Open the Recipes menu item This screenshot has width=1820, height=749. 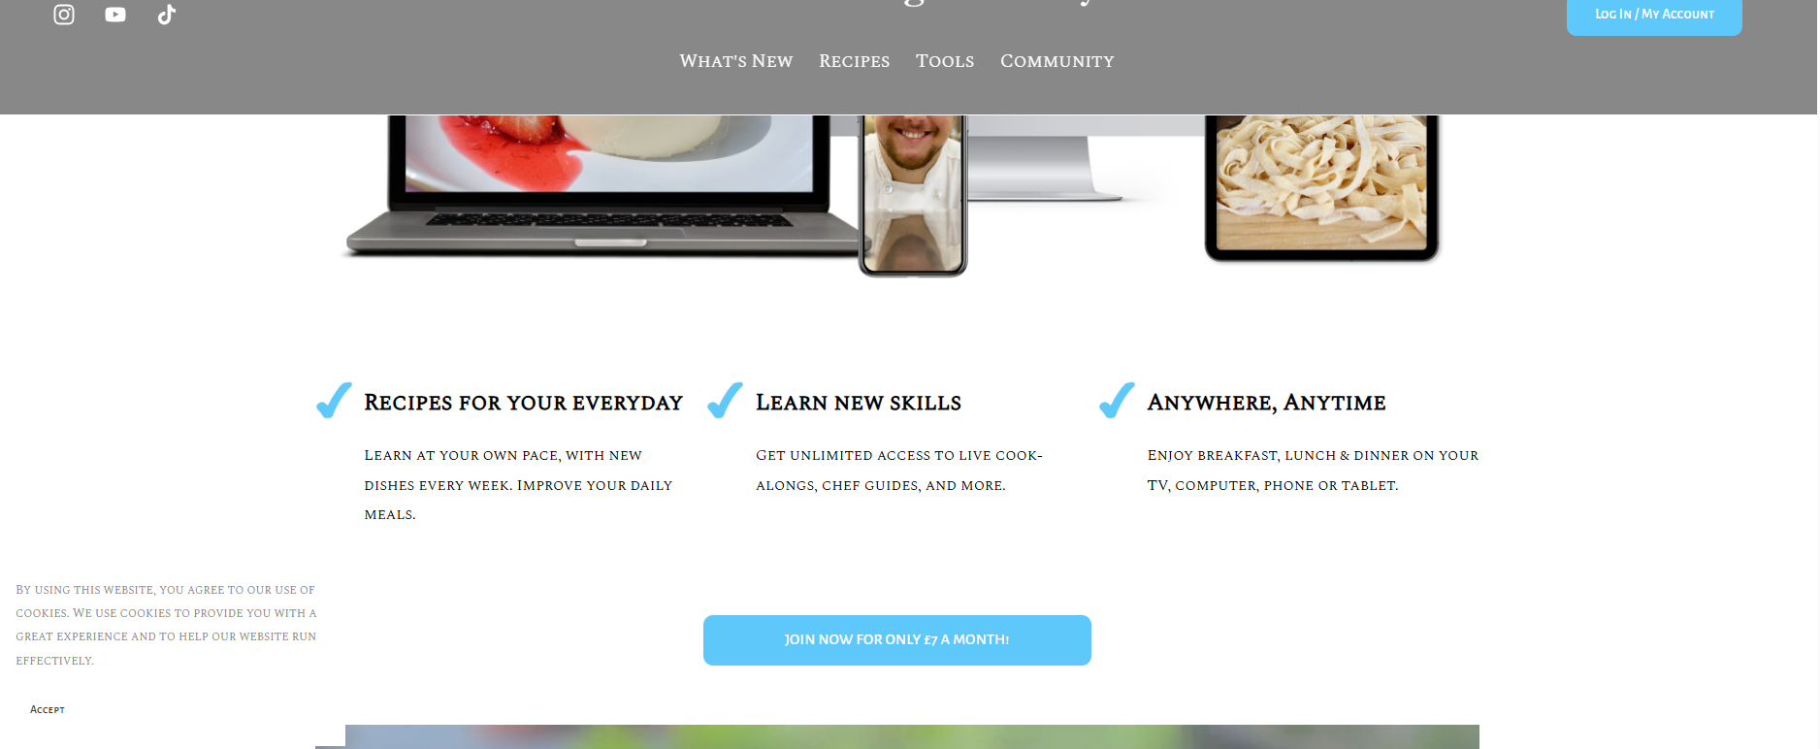coord(855,61)
